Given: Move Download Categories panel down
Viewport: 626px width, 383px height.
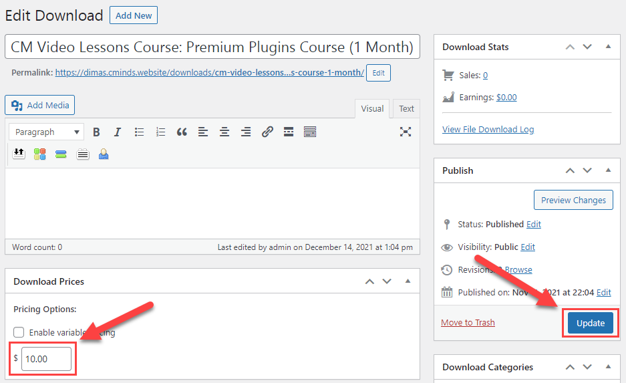Looking at the screenshot, I should pyautogui.click(x=587, y=367).
